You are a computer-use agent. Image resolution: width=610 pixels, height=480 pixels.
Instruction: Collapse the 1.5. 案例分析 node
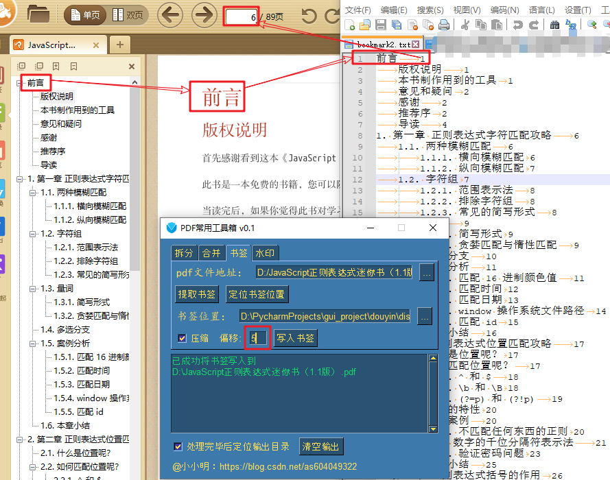point(33,344)
